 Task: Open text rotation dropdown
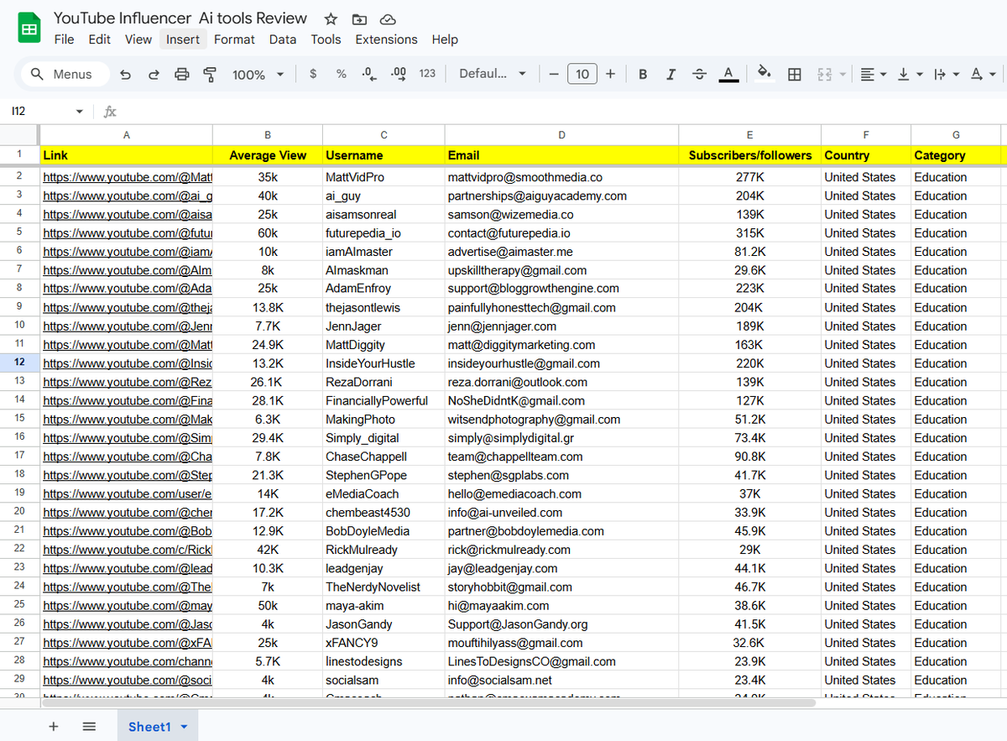click(982, 74)
